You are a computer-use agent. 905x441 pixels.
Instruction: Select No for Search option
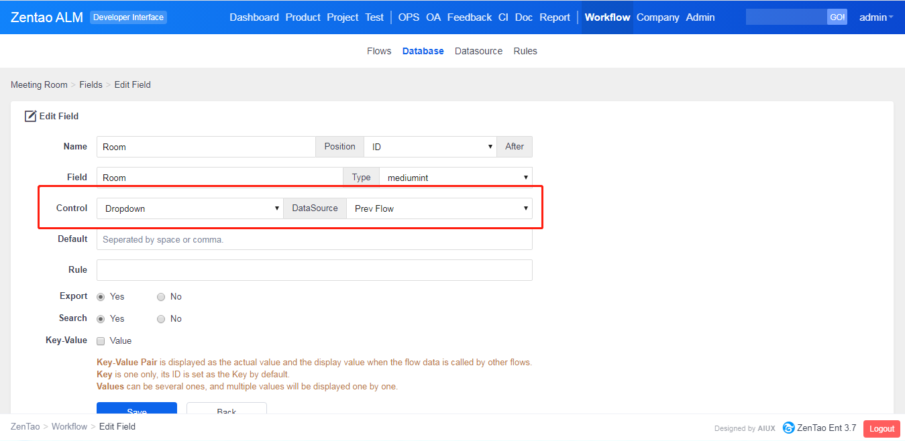[x=161, y=319]
